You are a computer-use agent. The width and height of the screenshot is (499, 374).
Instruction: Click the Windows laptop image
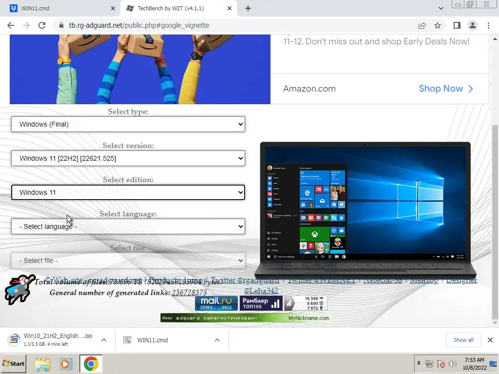[365, 210]
